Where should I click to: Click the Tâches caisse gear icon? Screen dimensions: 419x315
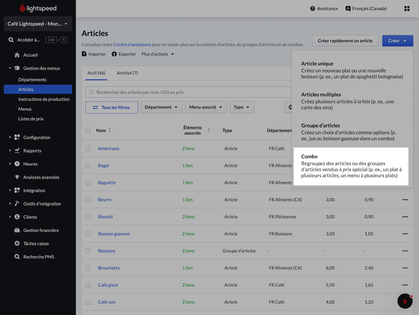pyautogui.click(x=17, y=243)
